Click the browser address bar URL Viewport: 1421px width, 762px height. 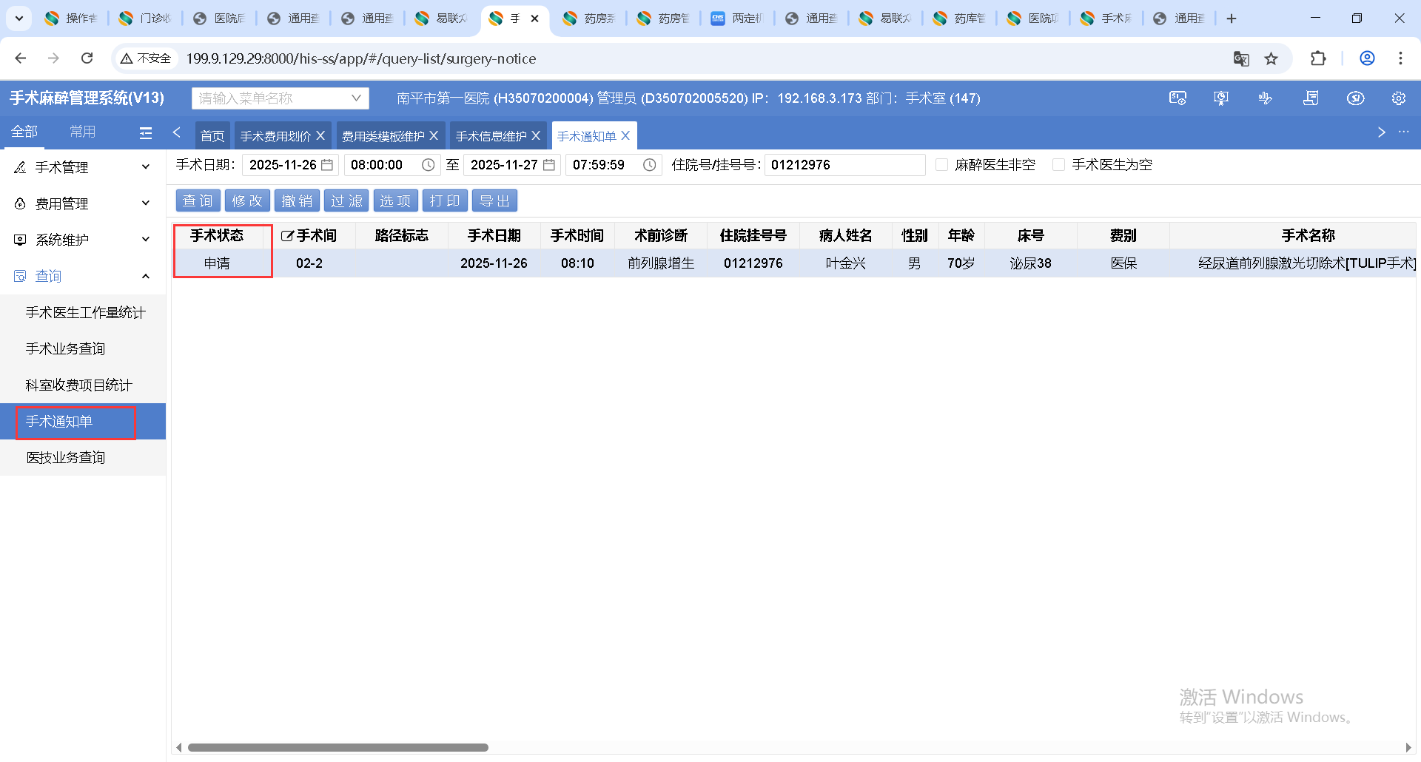[x=361, y=58]
